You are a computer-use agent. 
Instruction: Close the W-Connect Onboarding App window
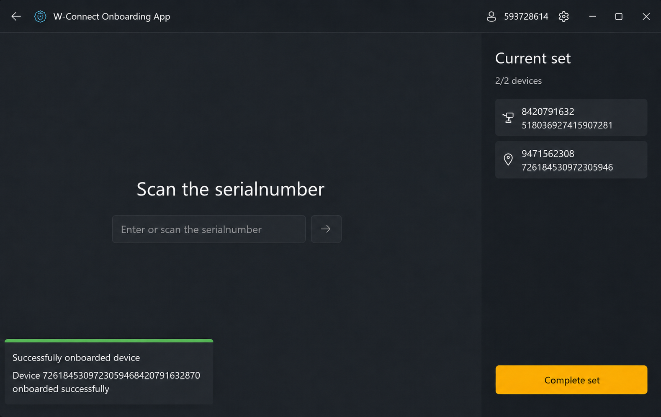point(646,16)
